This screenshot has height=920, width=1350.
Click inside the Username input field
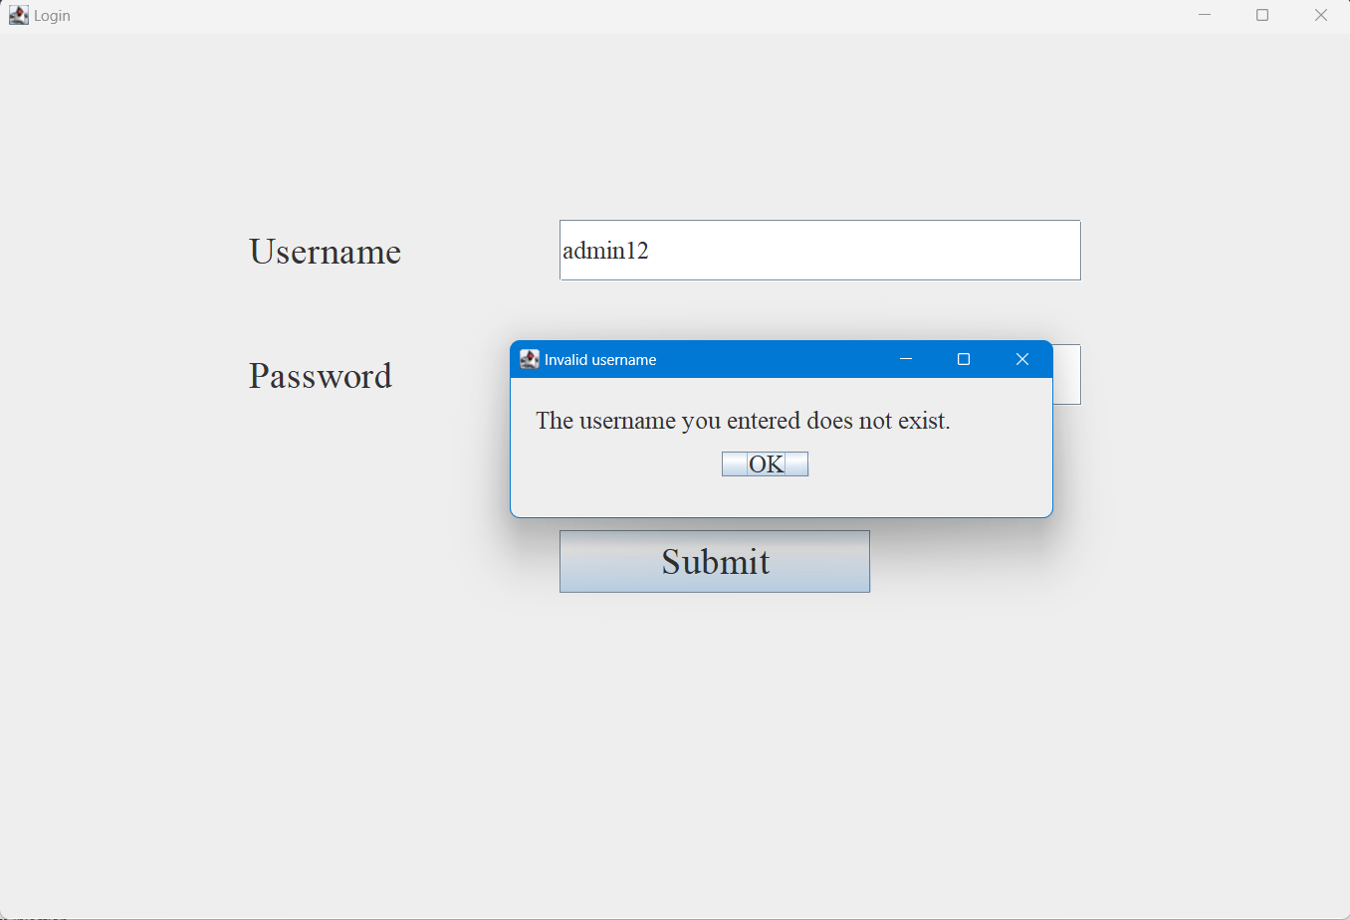pos(819,250)
